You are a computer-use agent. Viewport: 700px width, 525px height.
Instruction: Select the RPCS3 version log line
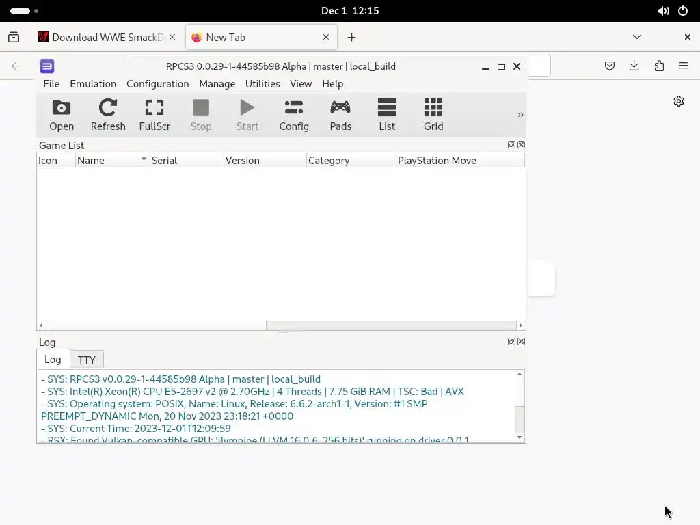[x=180, y=379]
